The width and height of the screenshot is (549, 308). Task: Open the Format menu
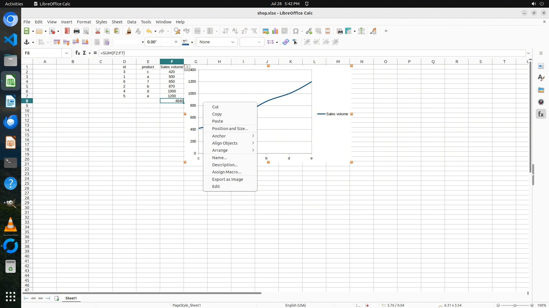84,22
